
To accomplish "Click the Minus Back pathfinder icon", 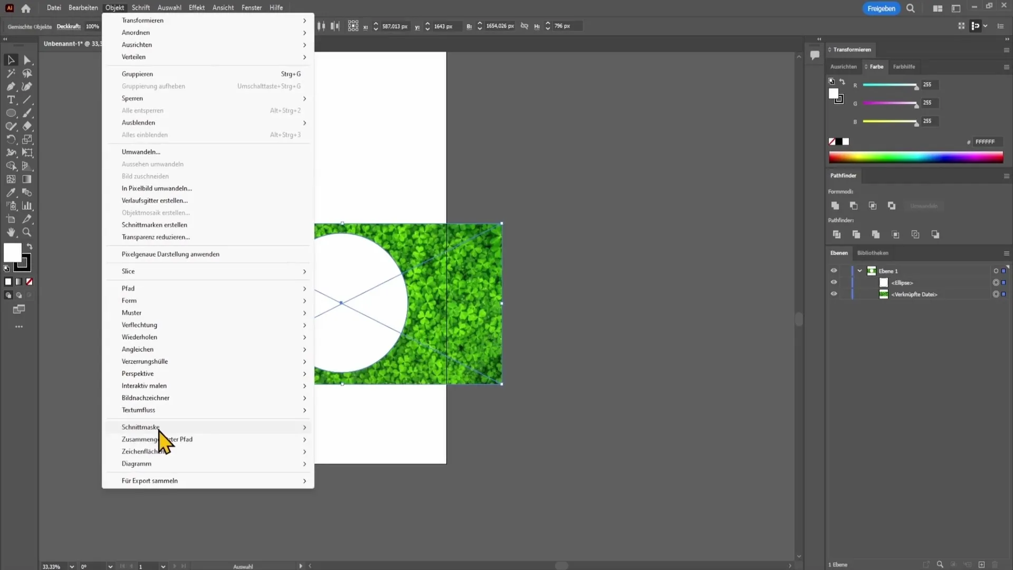I will [935, 234].
